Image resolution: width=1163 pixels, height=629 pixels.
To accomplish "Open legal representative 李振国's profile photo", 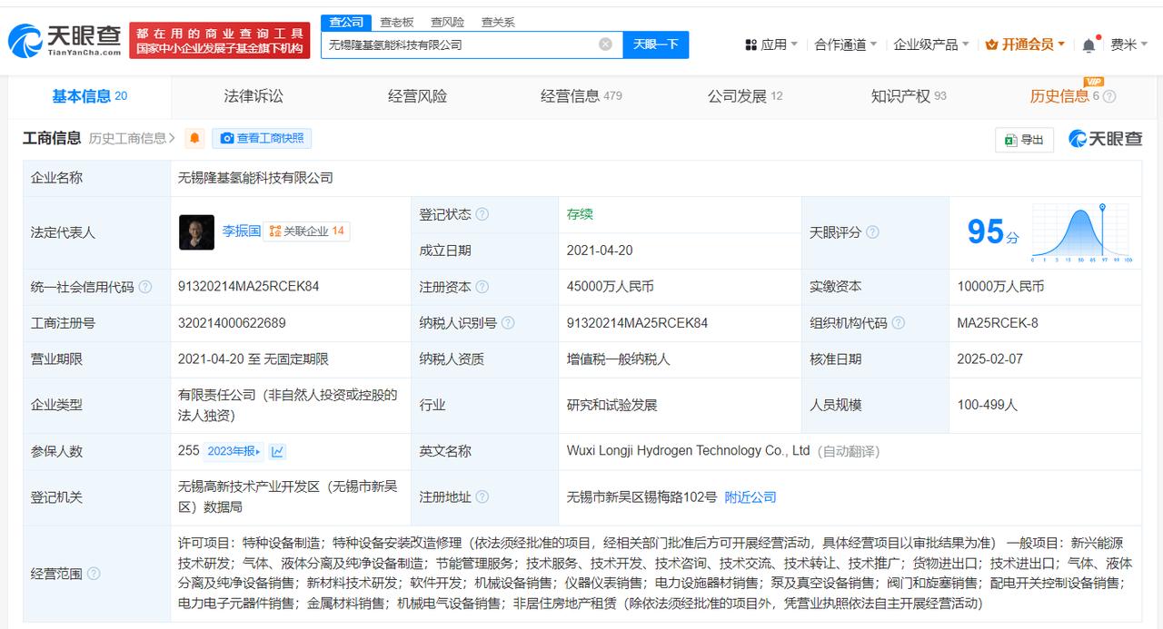I will [196, 231].
